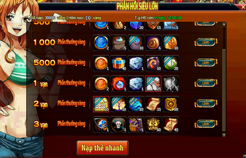The width and height of the screenshot is (246, 158).
Task: Select the golden crest icon with 50
Action: point(153,124)
